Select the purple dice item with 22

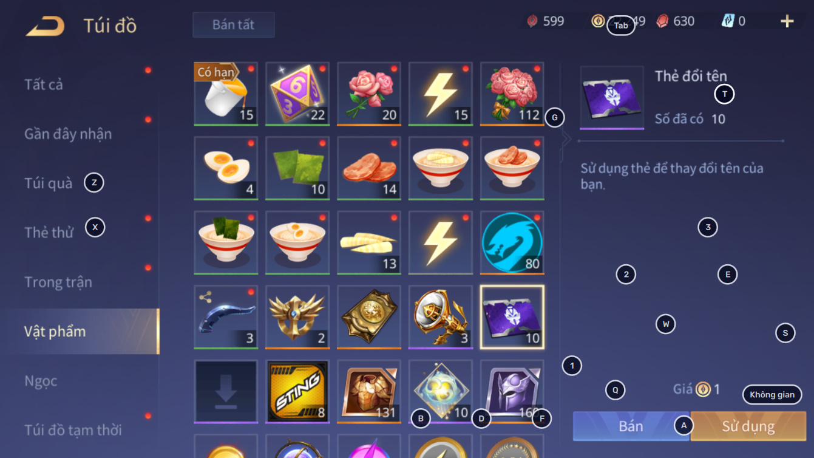click(297, 94)
